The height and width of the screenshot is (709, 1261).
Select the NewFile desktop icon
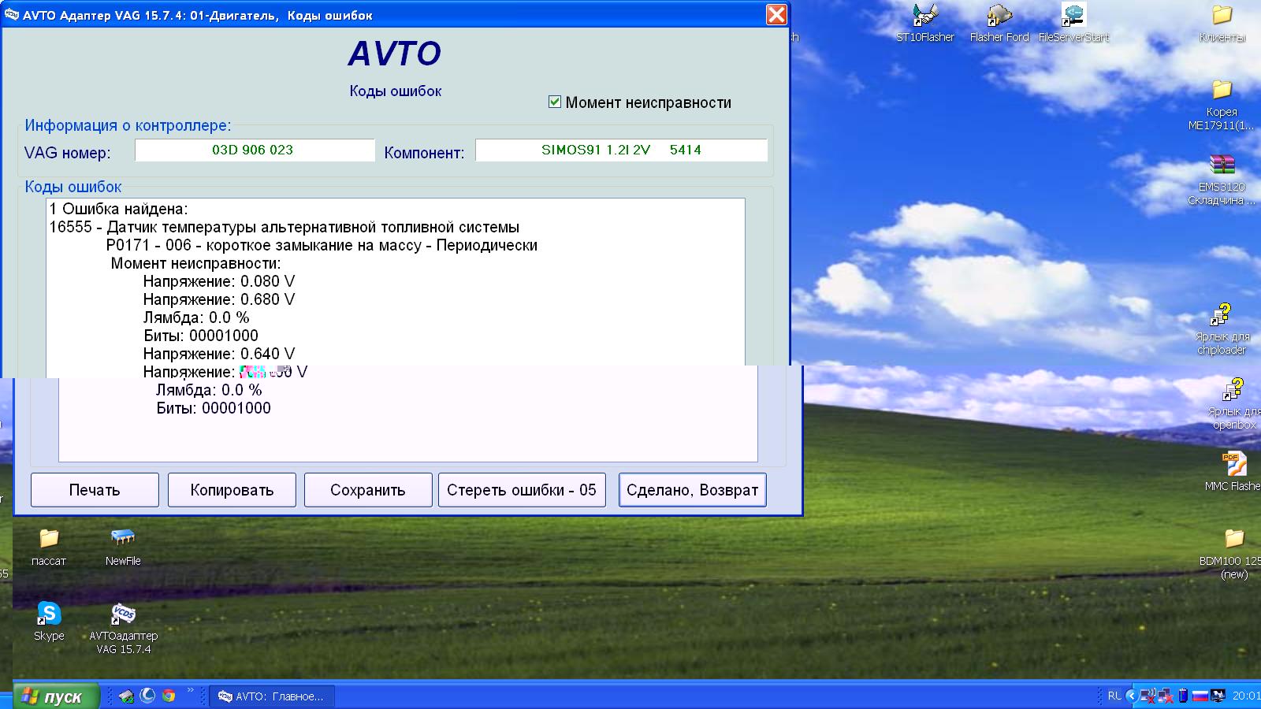(123, 540)
